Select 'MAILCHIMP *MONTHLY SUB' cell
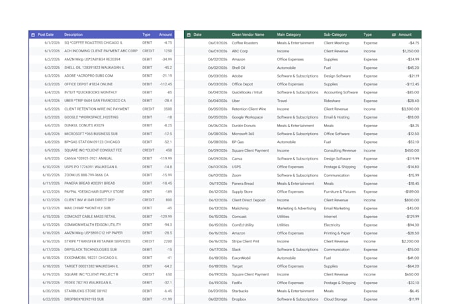450x304 pixels. point(87,208)
